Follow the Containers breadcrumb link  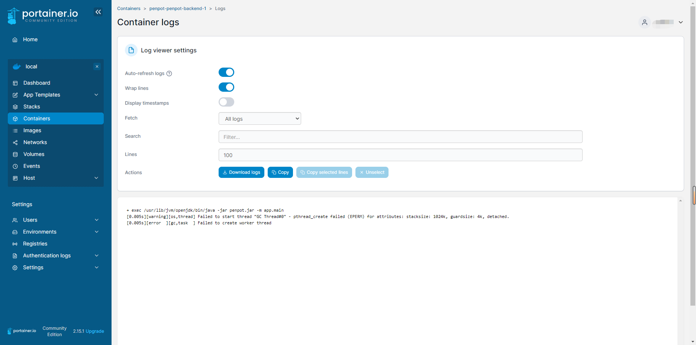coord(129,9)
